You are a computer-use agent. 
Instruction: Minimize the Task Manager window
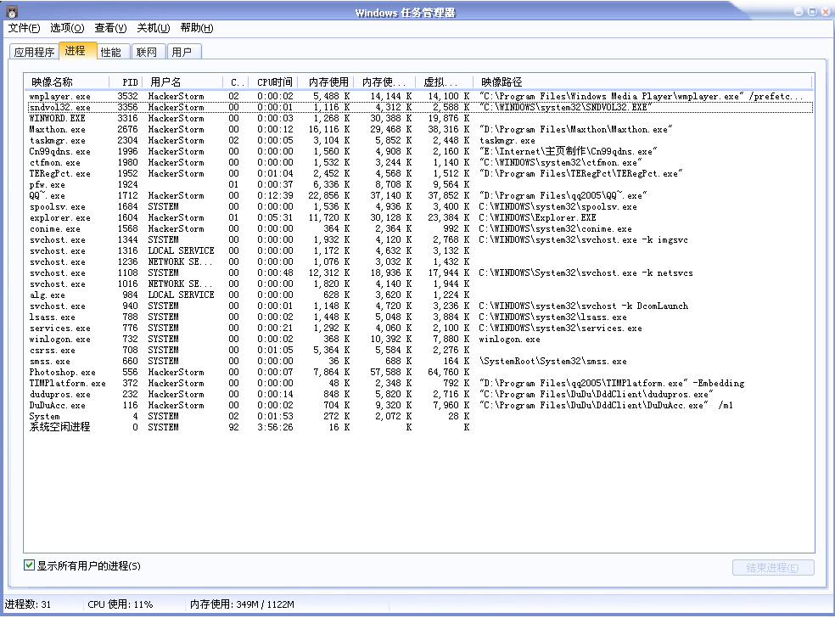799,12
